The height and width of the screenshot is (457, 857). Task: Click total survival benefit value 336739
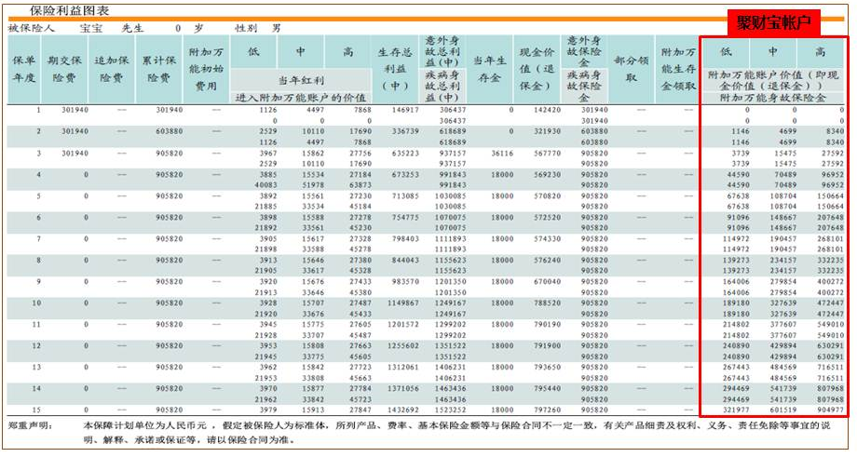tap(405, 131)
